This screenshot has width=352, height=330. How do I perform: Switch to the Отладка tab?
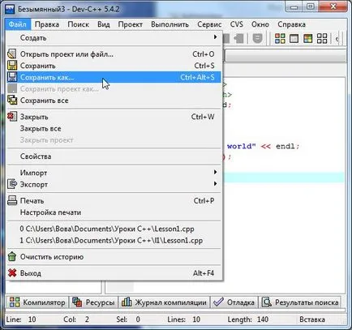(x=234, y=302)
